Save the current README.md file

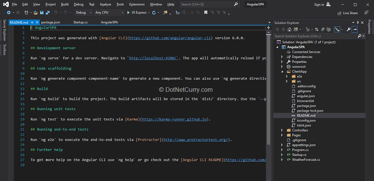point(42,12)
